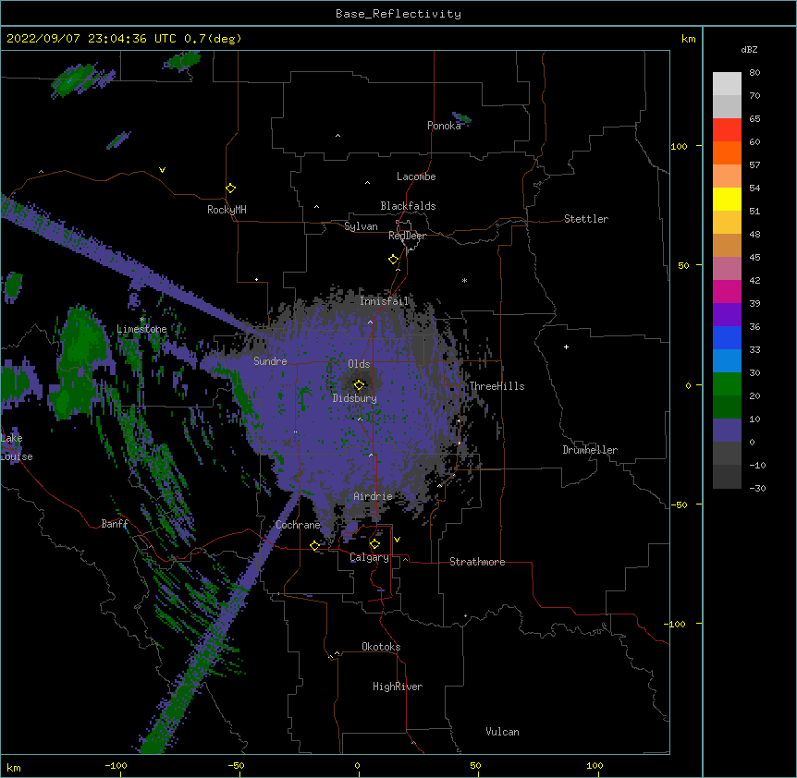The height and width of the screenshot is (778, 797).
Task: Click the Lacombe city label
Action: [x=416, y=176]
